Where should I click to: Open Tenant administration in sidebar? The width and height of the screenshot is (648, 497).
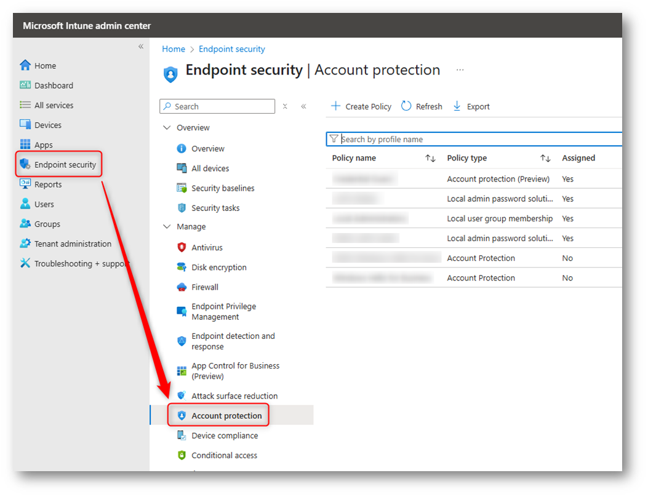point(73,244)
